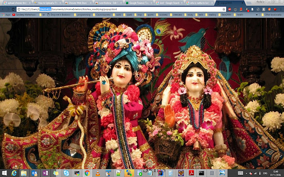Image resolution: width=284 pixels, height=177 pixels.
Task: Click the red tomato extension icon
Action: click(275, 9)
